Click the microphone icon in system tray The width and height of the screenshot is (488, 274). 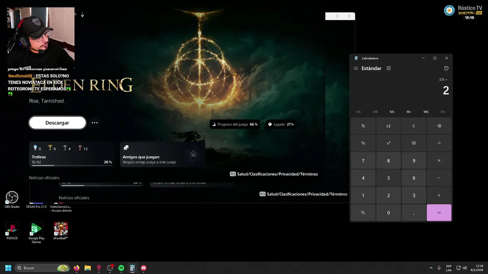click(439, 268)
